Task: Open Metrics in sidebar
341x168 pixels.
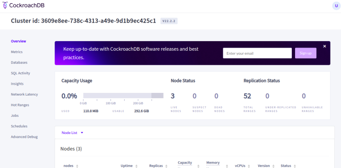Action: click(17, 52)
